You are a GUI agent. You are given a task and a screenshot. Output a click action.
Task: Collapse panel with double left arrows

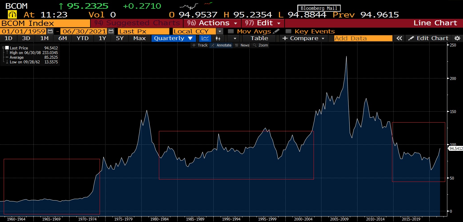coord(399,38)
